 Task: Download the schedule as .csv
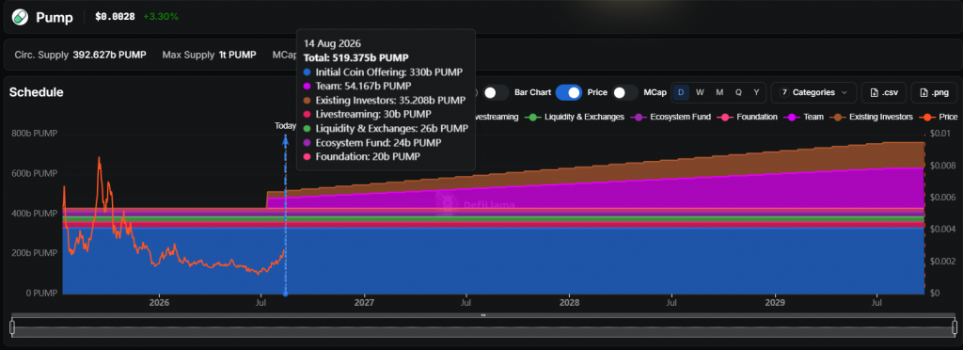point(884,93)
